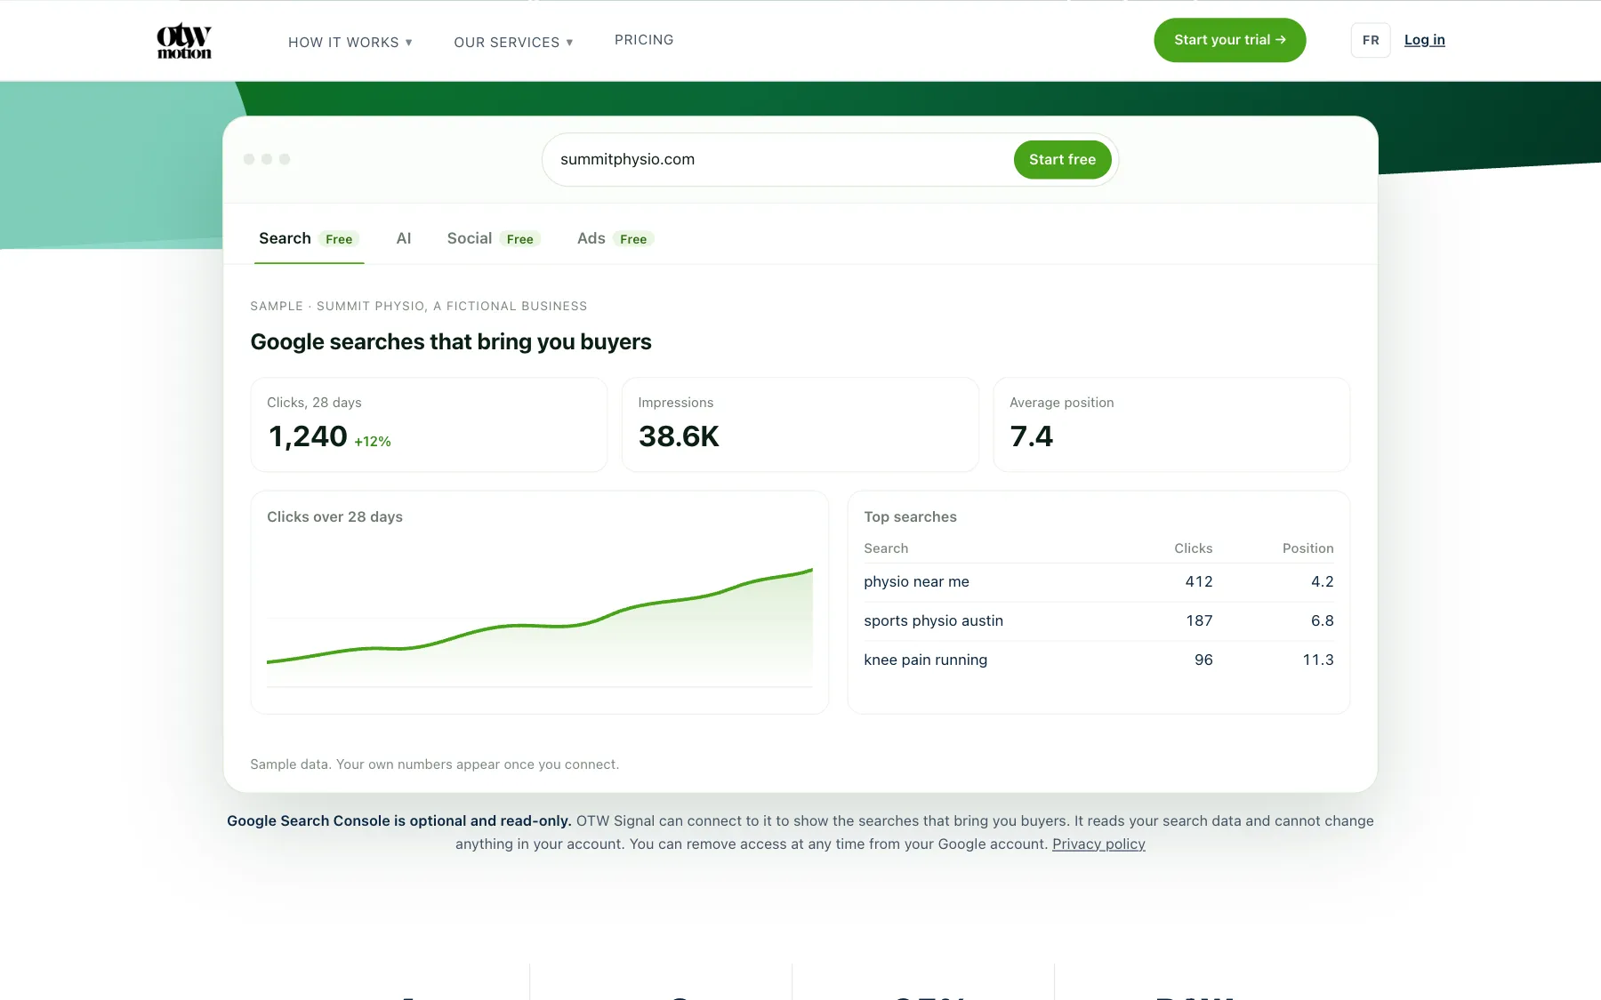Screen dimensions: 1601x1000
Task: Click the 187 clicks cell
Action: (x=1199, y=620)
